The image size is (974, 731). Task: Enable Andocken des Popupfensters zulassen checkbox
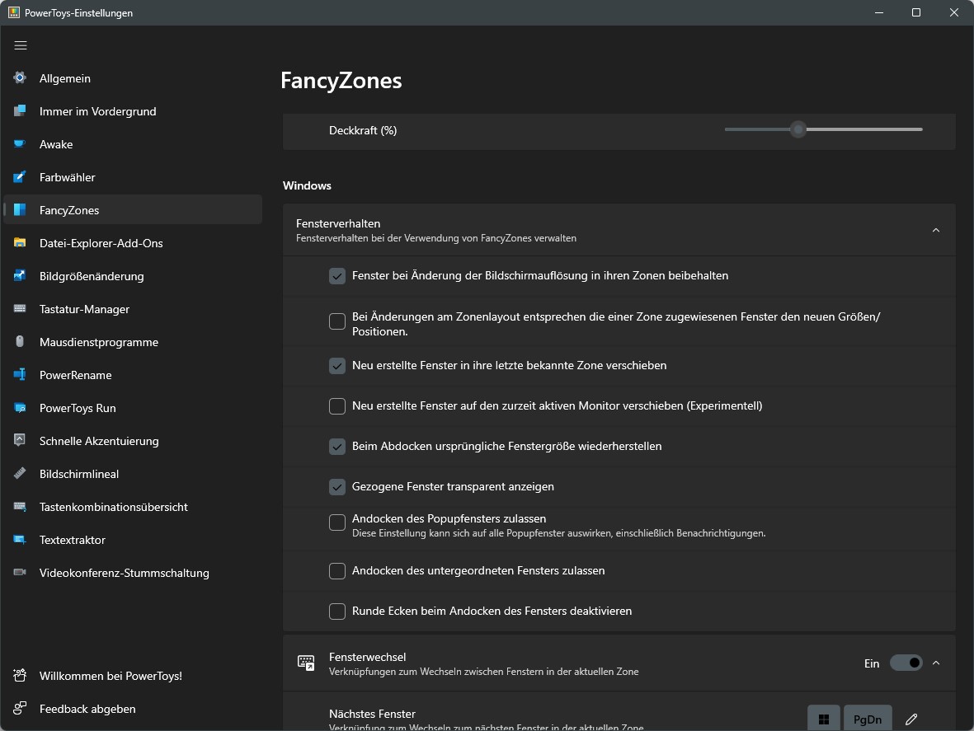point(337,522)
